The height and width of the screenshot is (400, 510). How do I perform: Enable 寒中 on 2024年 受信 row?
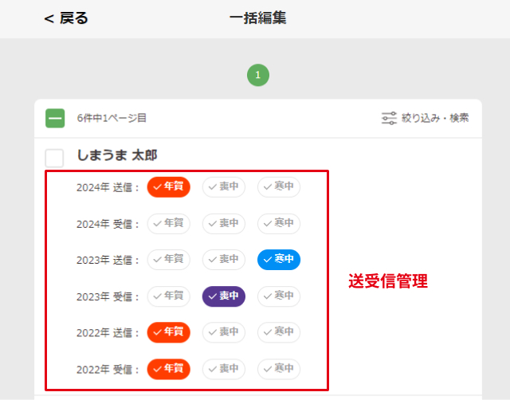(x=279, y=224)
